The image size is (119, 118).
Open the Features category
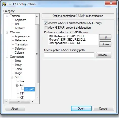(20, 28)
